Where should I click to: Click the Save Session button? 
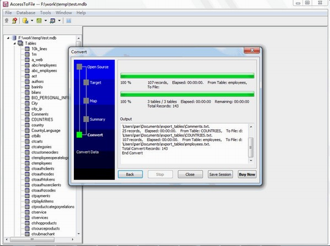tap(220, 174)
